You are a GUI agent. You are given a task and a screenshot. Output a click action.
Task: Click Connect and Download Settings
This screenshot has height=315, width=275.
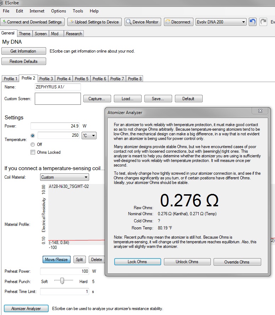(x=32, y=22)
